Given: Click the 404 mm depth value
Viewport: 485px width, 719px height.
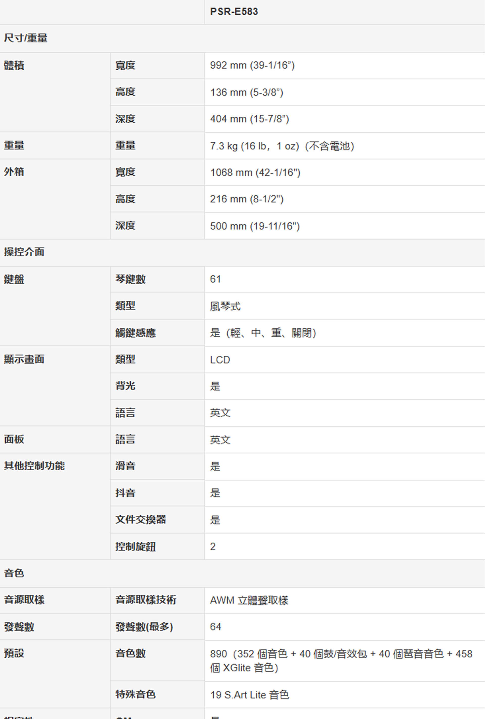Looking at the screenshot, I should tap(249, 119).
